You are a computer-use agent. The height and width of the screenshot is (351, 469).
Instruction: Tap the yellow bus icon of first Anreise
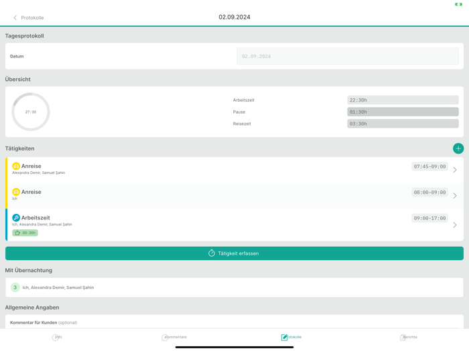click(16, 166)
